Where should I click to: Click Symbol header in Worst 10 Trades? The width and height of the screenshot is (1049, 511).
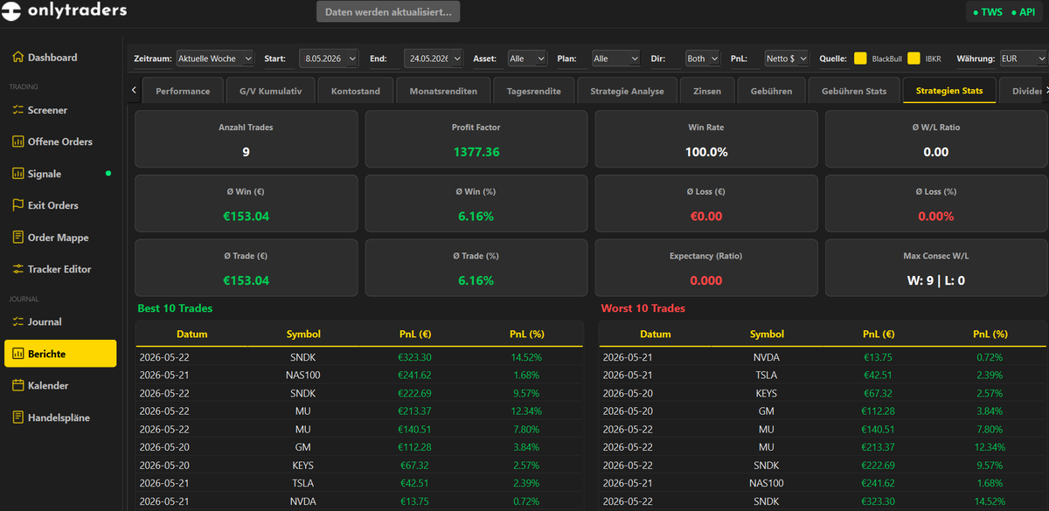[x=767, y=334]
